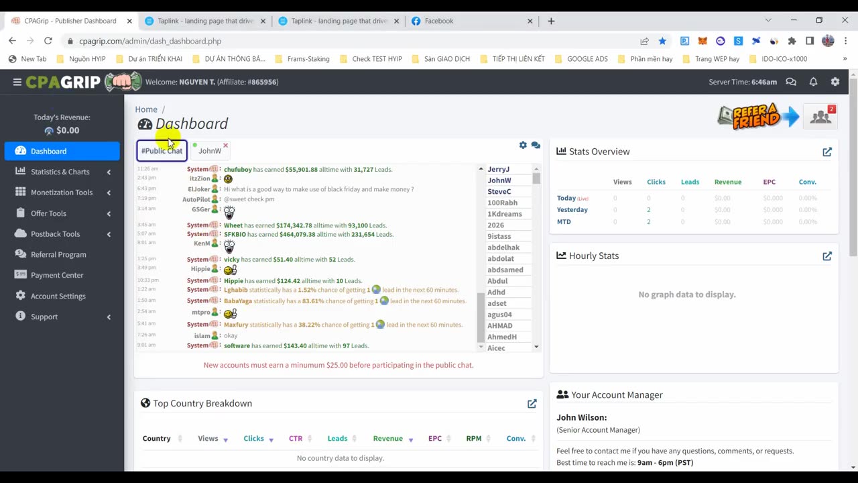
Task: Click the Refer a Friend banner
Action: point(758,116)
